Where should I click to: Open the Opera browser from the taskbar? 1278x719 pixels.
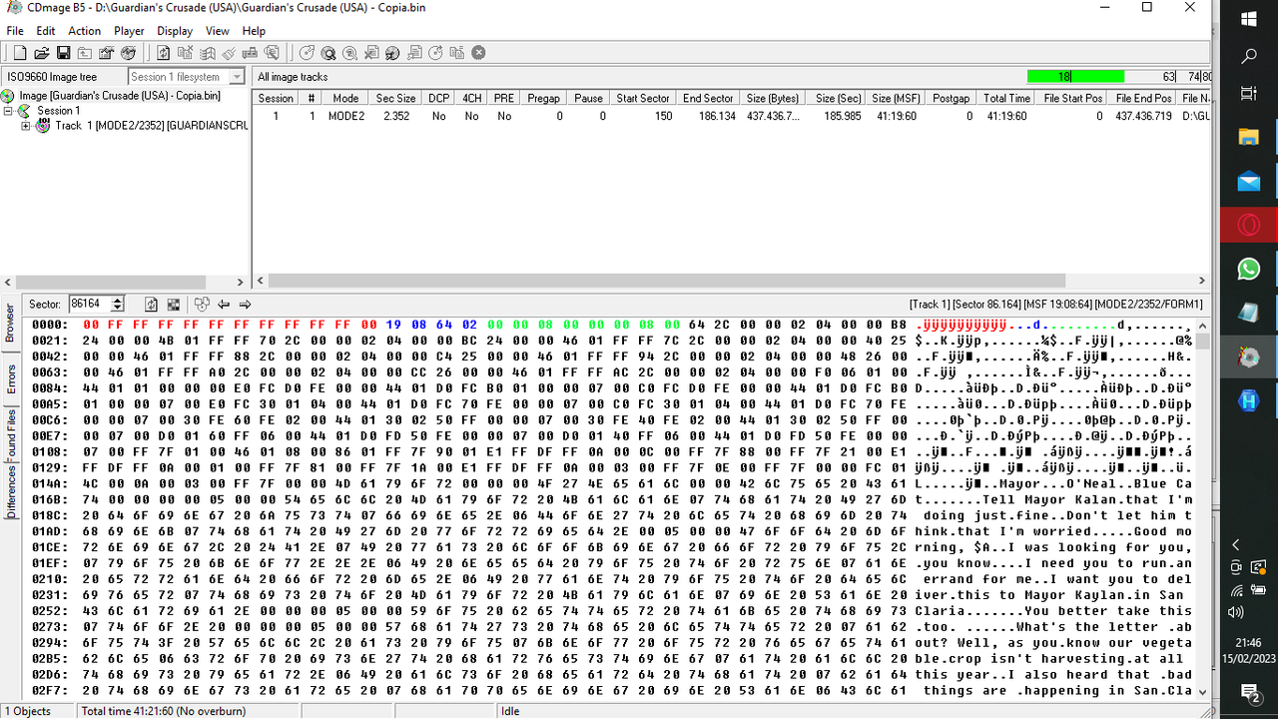click(1248, 225)
